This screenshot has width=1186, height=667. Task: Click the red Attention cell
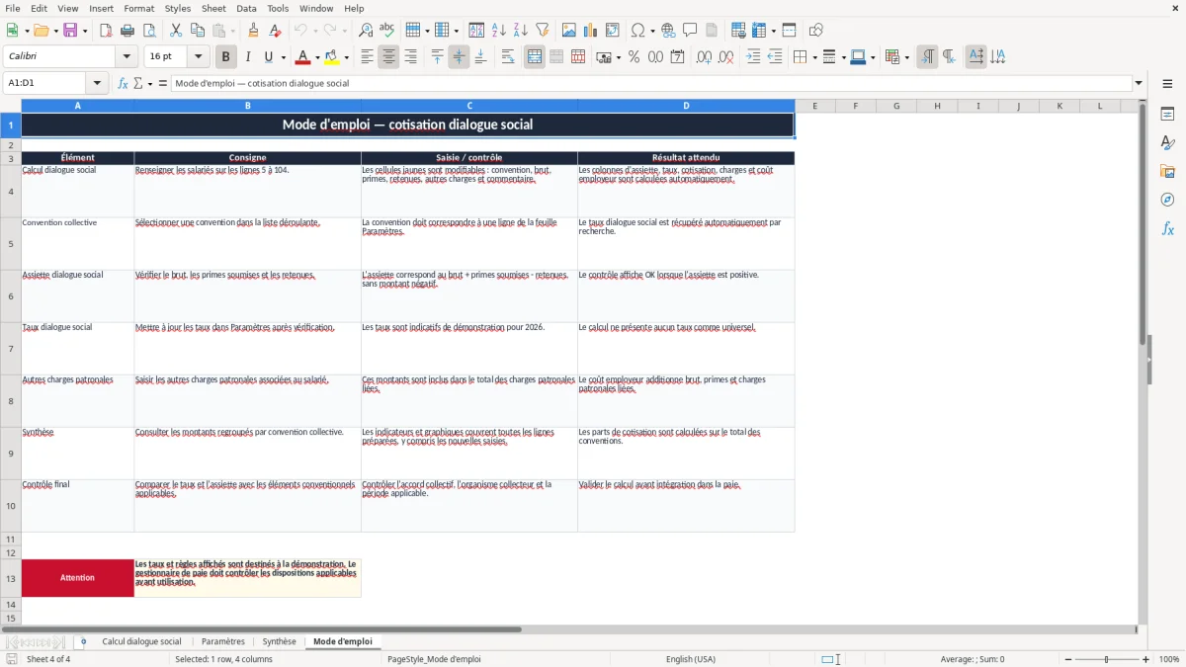click(77, 578)
